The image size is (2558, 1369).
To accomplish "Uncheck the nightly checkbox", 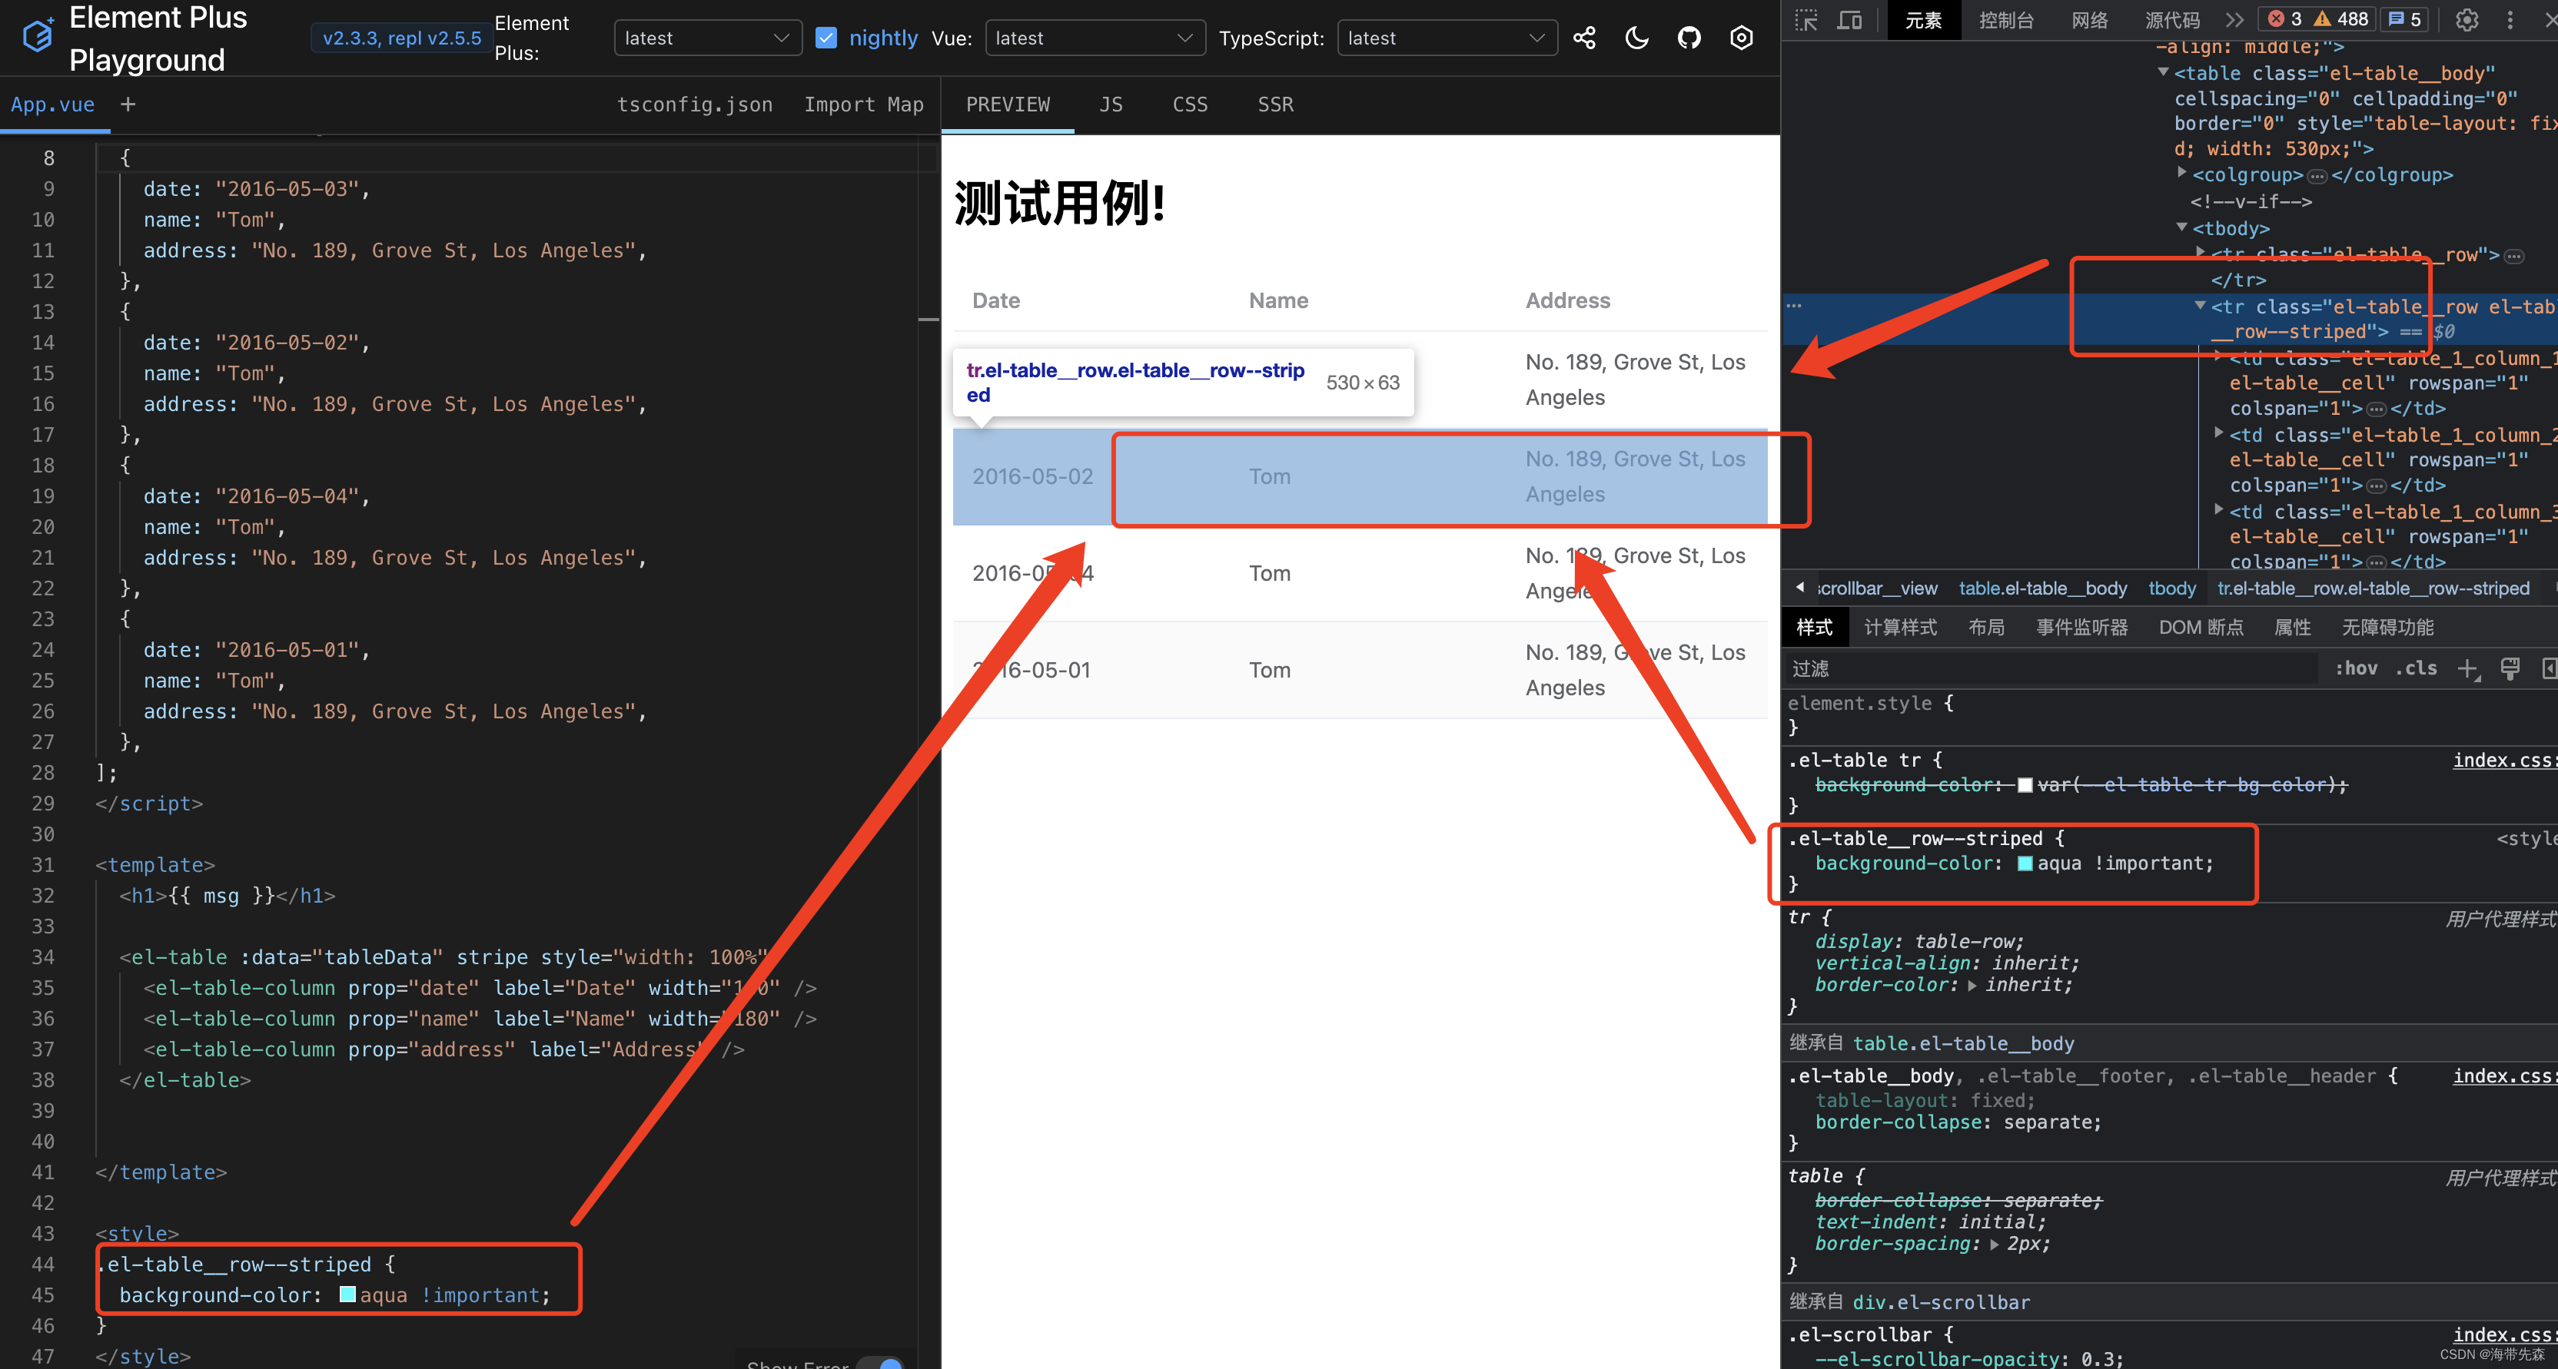I will (x=826, y=37).
